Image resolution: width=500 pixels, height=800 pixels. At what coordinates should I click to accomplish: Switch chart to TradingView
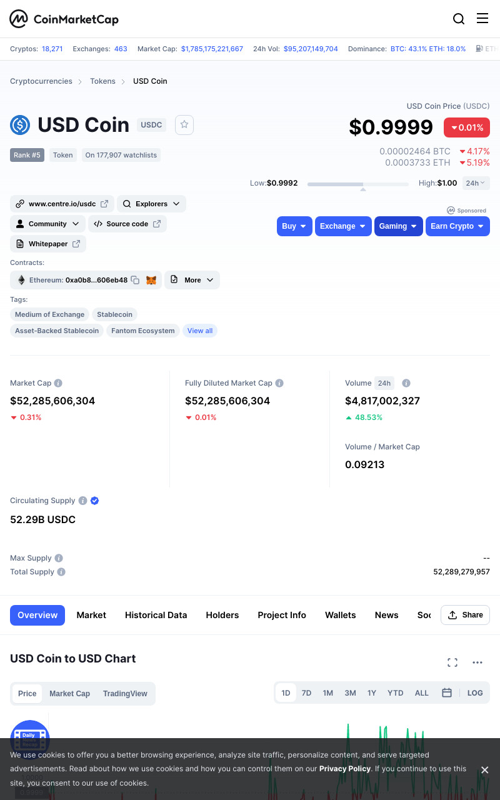tap(125, 694)
